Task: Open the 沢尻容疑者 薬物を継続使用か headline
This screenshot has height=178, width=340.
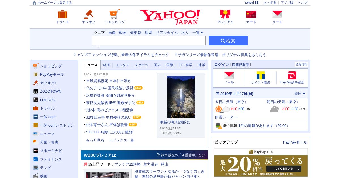Action: pyautogui.click(x=110, y=95)
